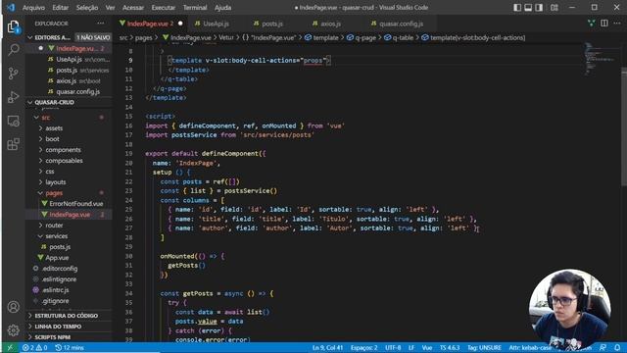Open the Source Control view
Image resolution: width=627 pixels, height=353 pixels.
(x=13, y=74)
